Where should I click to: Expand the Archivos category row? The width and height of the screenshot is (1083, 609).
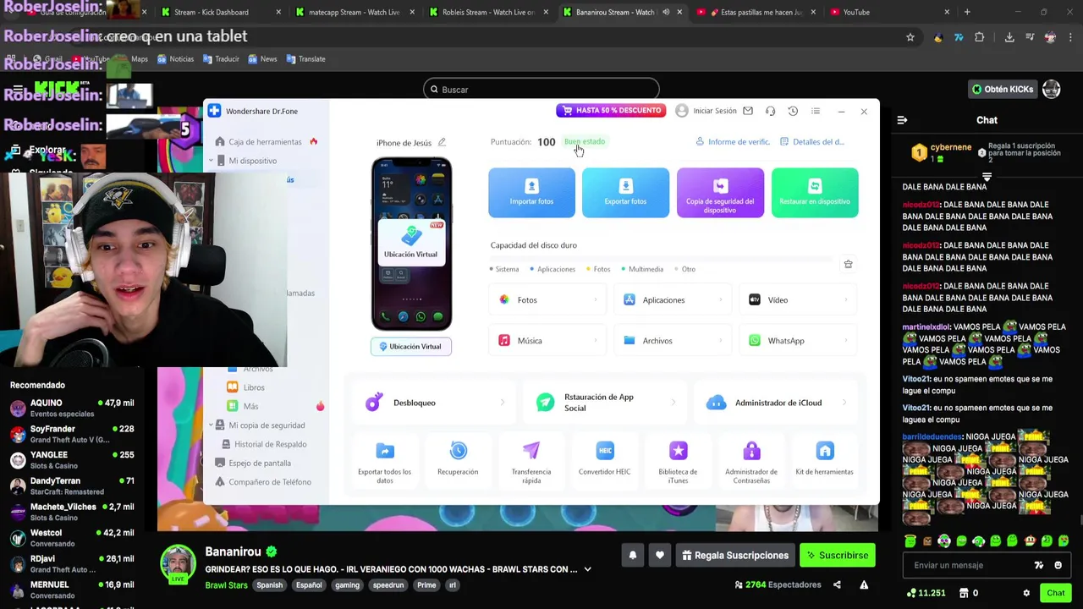673,340
